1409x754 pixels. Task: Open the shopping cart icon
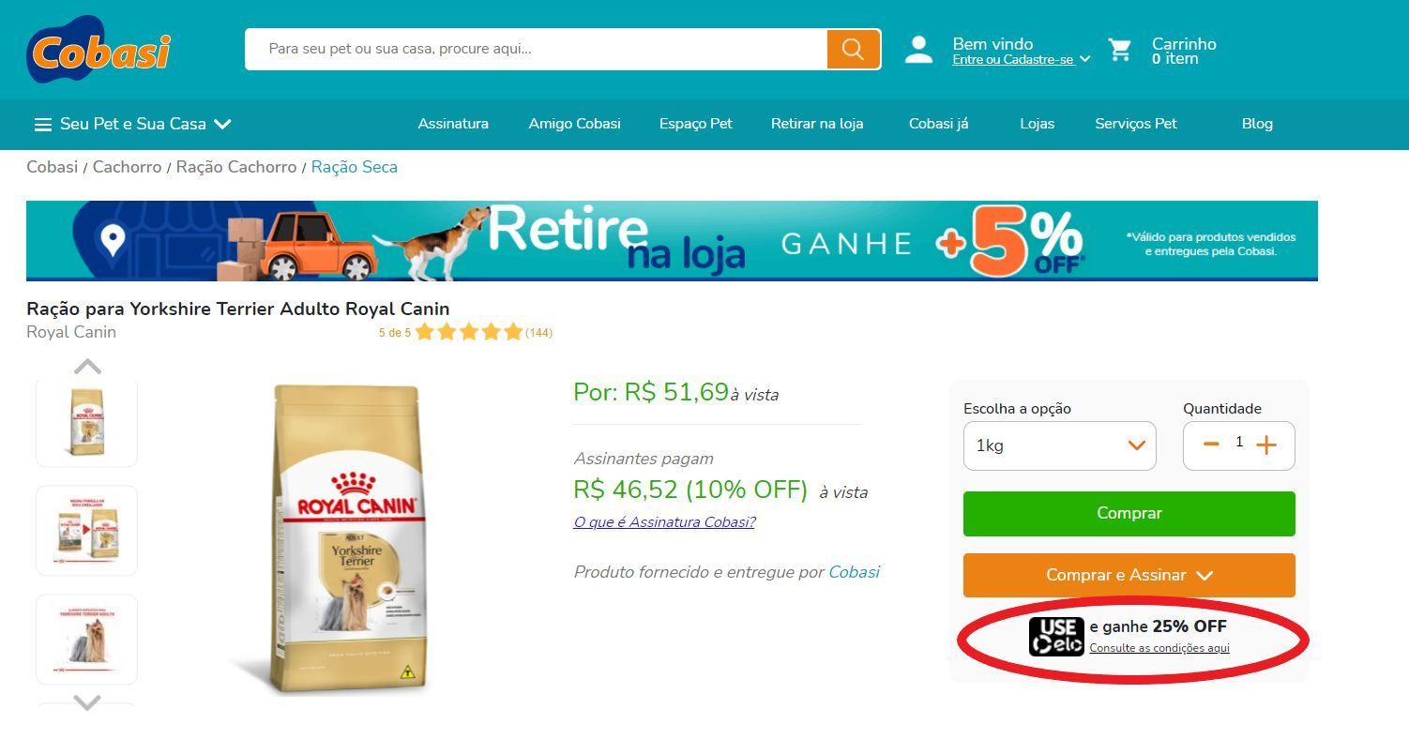click(1120, 50)
